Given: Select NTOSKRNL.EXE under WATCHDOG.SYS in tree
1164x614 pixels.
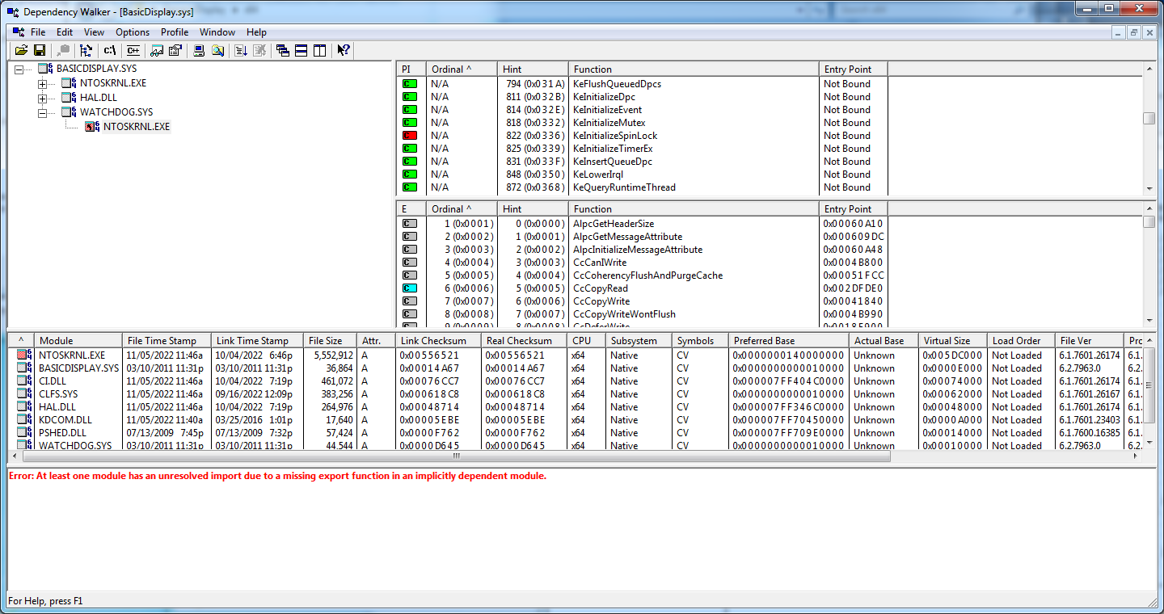Looking at the screenshot, I should (137, 127).
